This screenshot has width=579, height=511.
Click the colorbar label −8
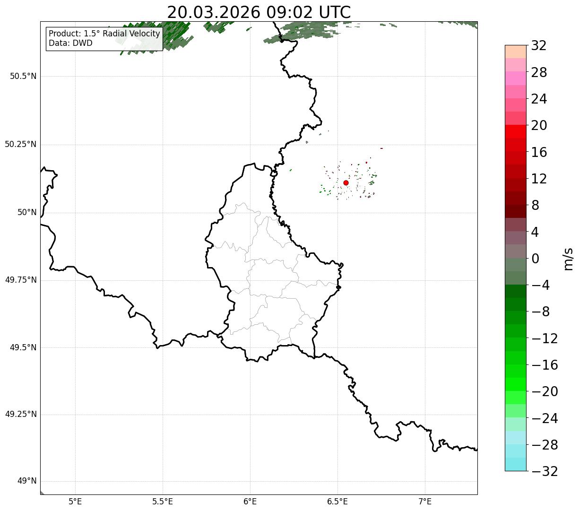pos(541,312)
